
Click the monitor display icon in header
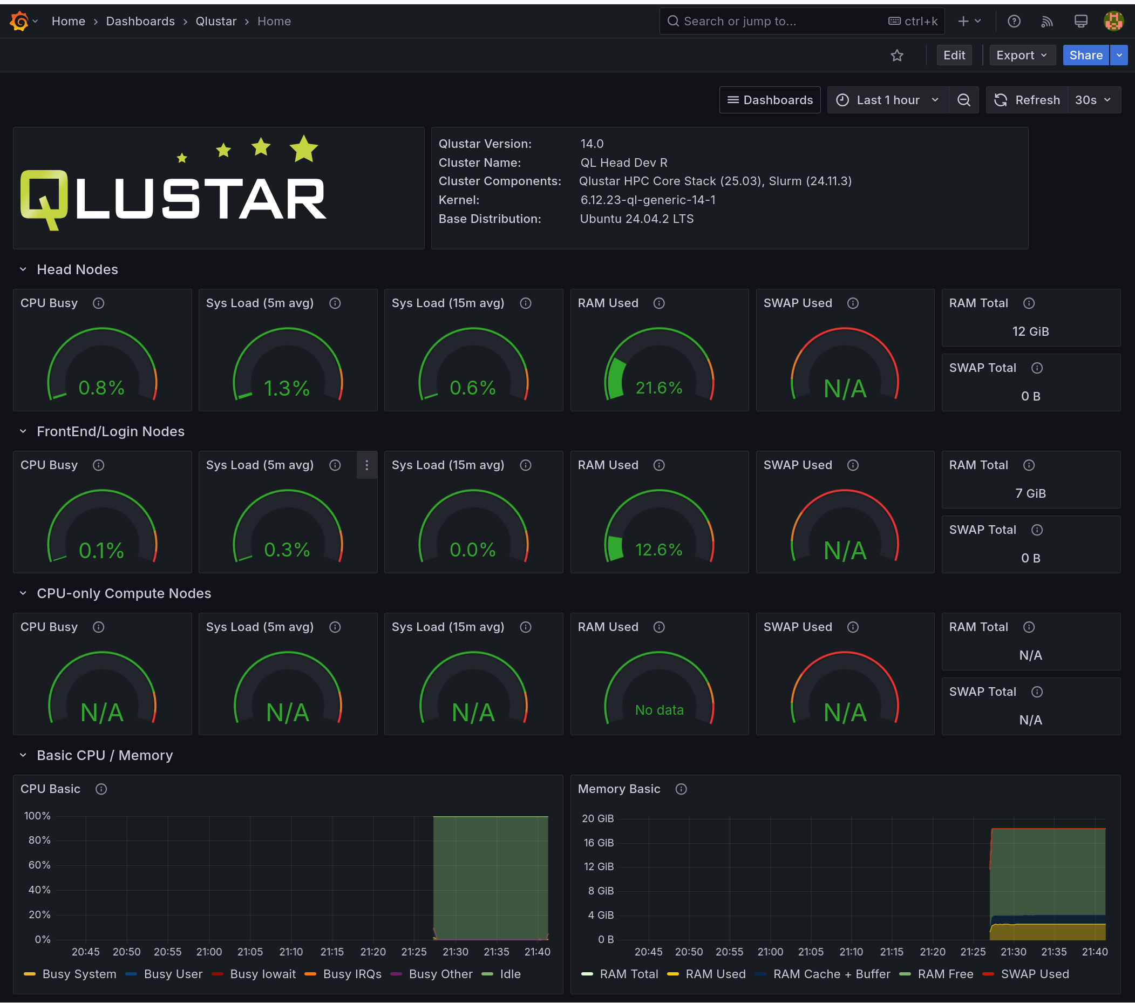point(1080,21)
